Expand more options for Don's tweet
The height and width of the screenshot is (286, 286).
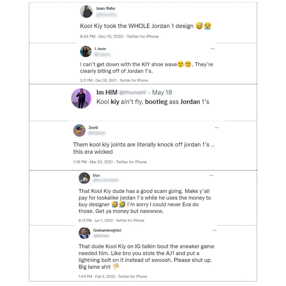211,176
